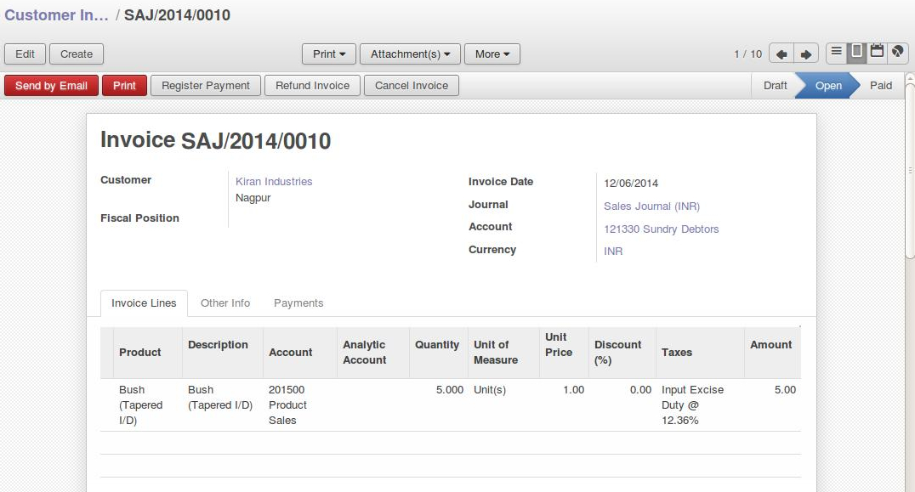The image size is (915, 492).
Task: Go to previous invoice record
Action: point(781,53)
